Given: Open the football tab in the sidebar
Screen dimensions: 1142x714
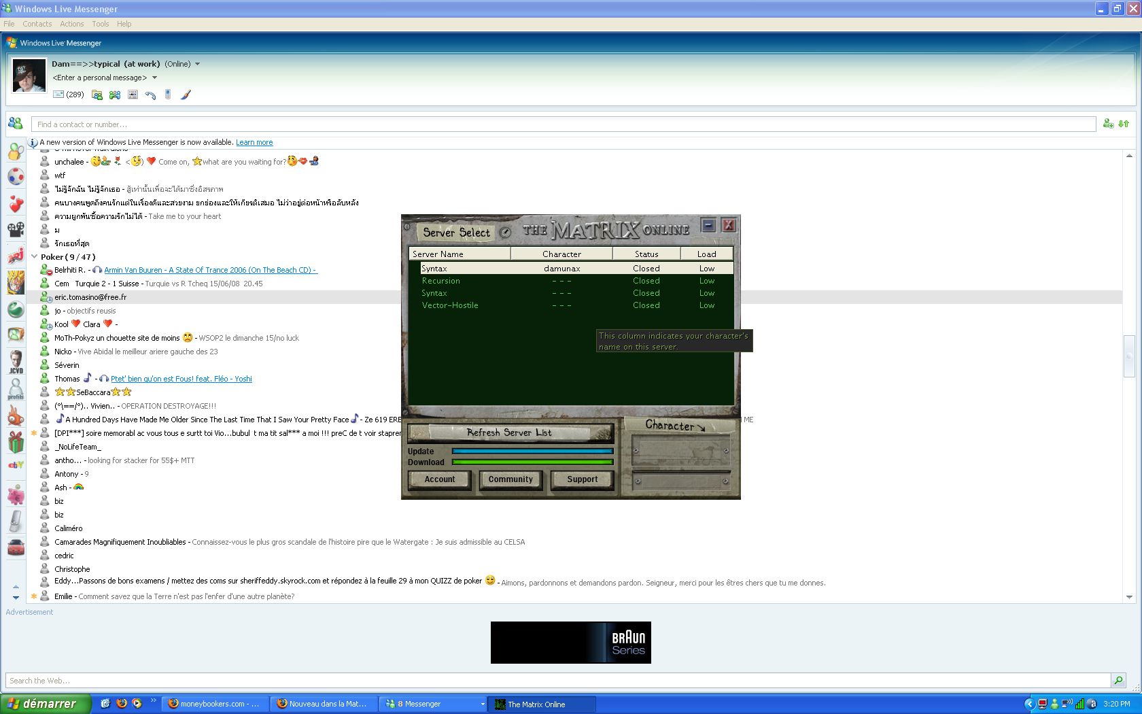Looking at the screenshot, I should pos(16,177).
